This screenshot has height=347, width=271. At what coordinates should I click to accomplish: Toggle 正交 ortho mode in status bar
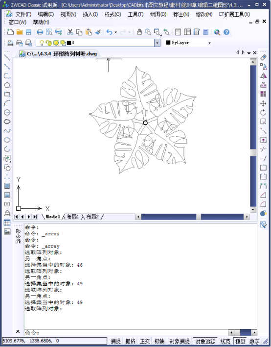[x=145, y=341]
